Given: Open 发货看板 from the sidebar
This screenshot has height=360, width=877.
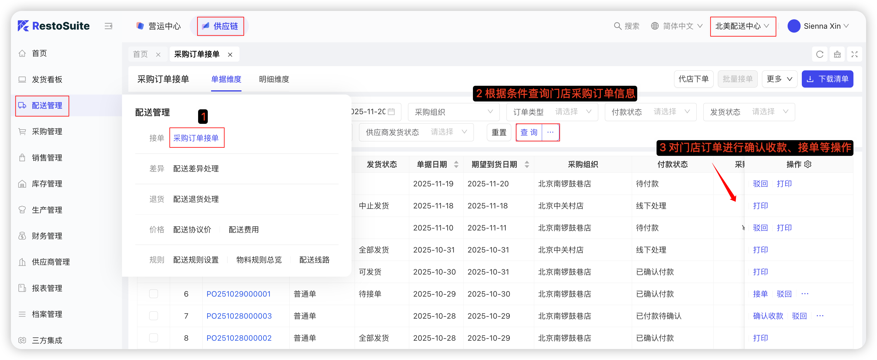Looking at the screenshot, I should (x=47, y=79).
